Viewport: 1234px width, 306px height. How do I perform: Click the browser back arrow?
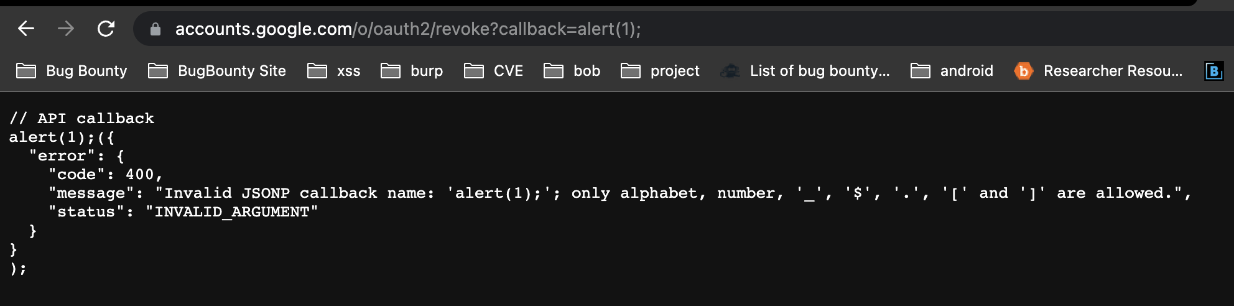[x=26, y=29]
